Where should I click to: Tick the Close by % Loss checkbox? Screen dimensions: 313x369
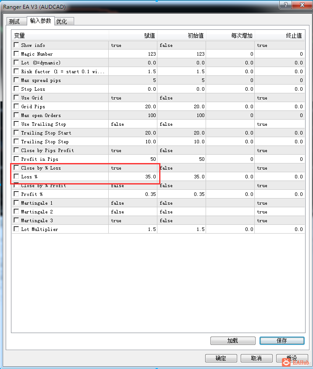click(x=16, y=167)
